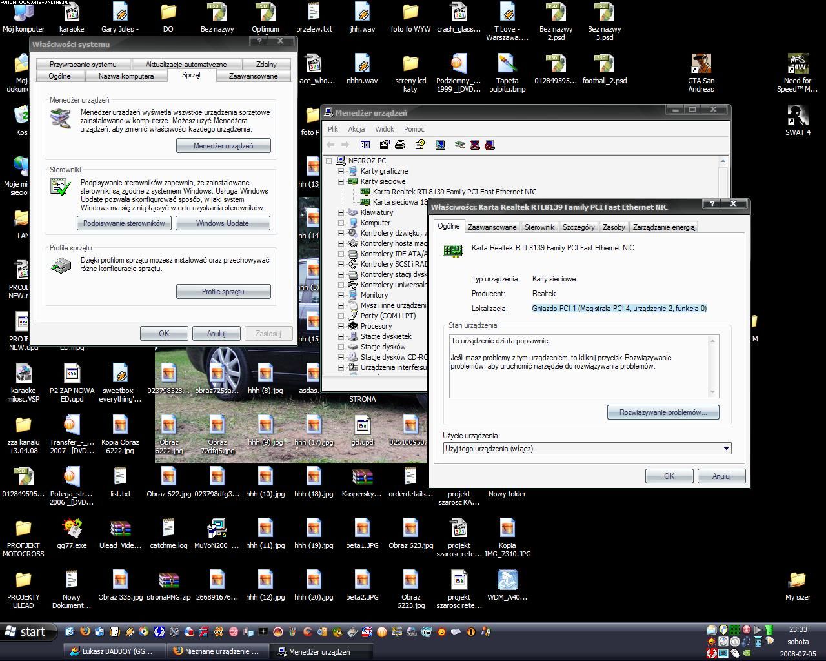
Task: Select Karta Realtek RTL8139 in device tree
Action: tap(454, 192)
